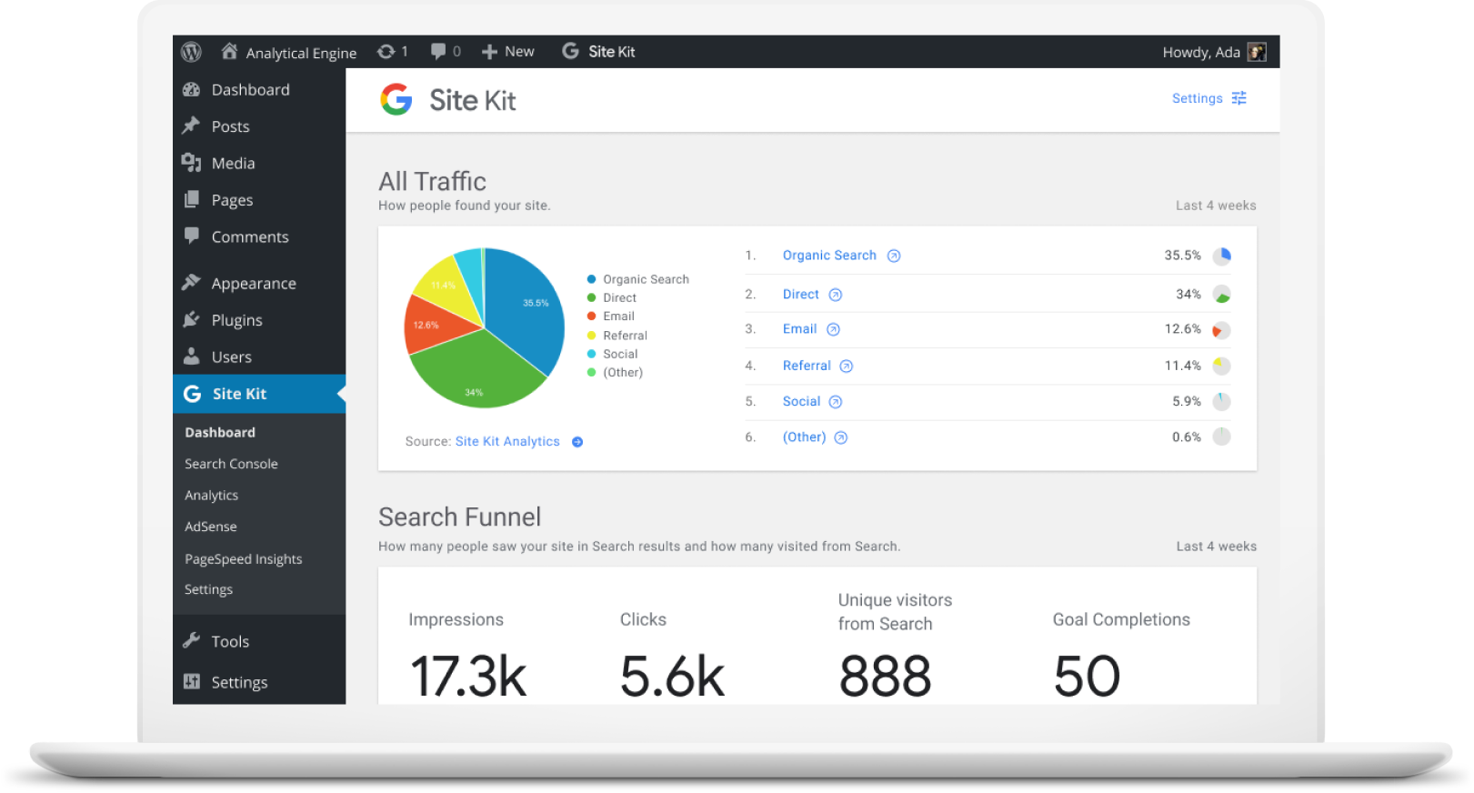
Task: Click Ada's user avatar
Action: pyautogui.click(x=1257, y=52)
